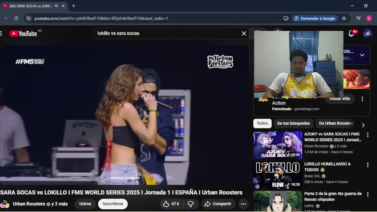Open the media control icon in Chrome toolbar
377x212 pixels.
pyautogui.click(x=358, y=18)
